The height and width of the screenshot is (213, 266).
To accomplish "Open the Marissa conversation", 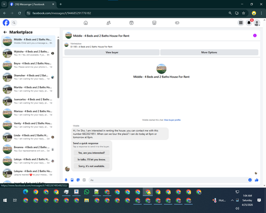I will pyautogui.click(x=28, y=113).
